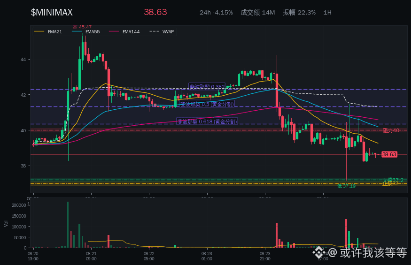Image resolution: width=411 pixels, height=265 pixels.
Task: Click the 高 45.47 high marker
Action: click(x=82, y=27)
